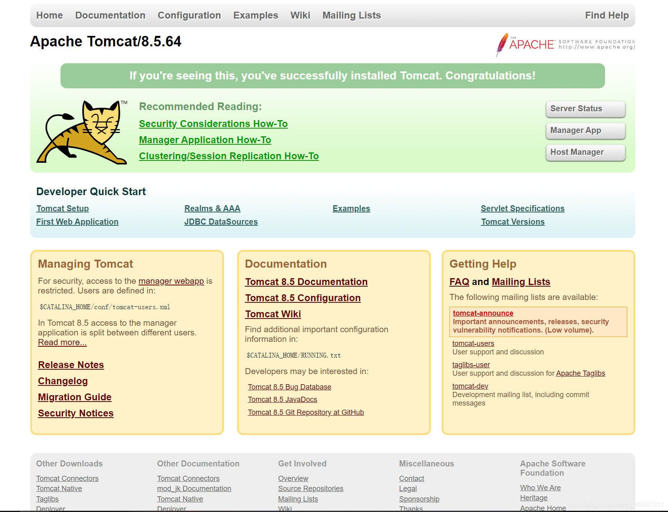Open Source Repositories link
This screenshot has height=512, width=668.
pos(311,489)
